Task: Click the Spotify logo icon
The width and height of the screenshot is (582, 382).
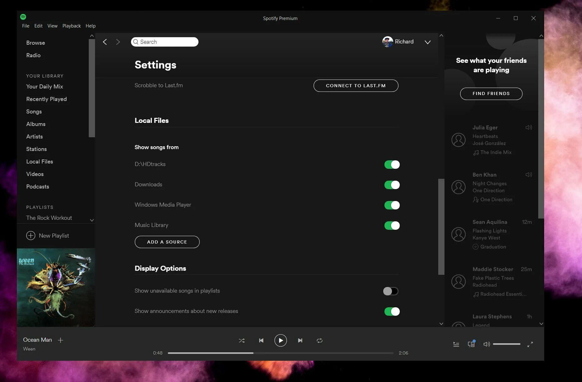Action: tap(23, 17)
